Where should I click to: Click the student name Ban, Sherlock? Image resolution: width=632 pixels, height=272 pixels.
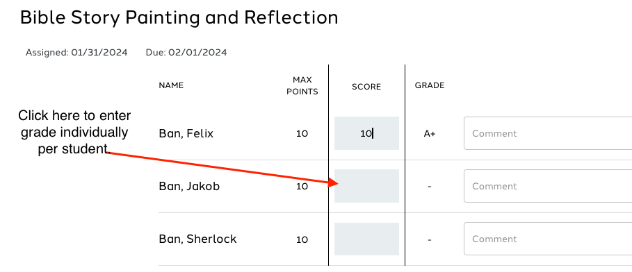point(198,239)
